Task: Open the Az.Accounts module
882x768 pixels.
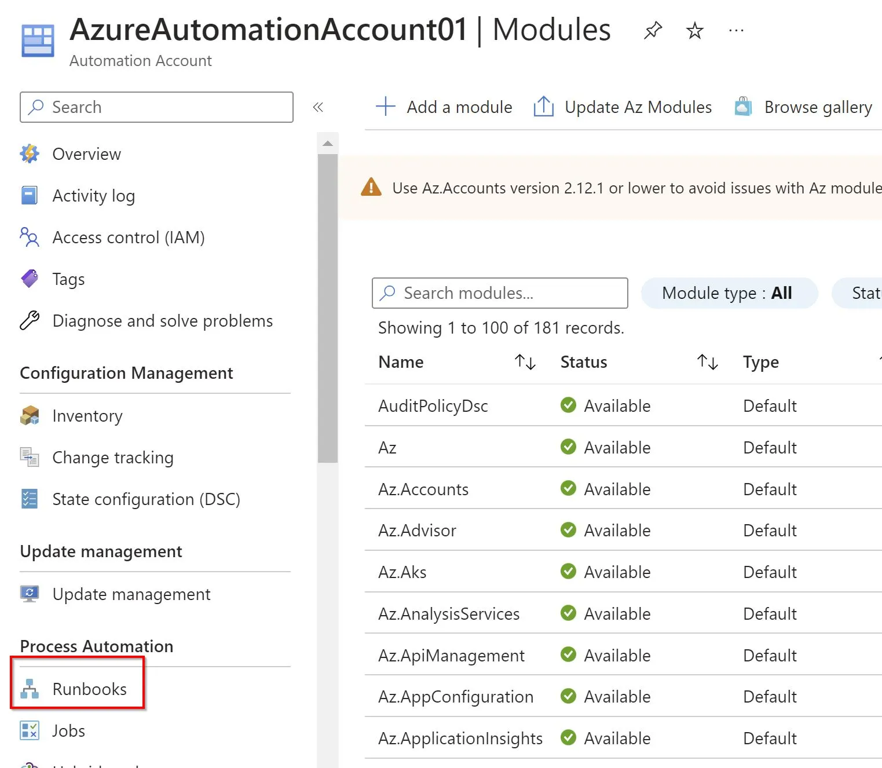Action: pyautogui.click(x=423, y=489)
